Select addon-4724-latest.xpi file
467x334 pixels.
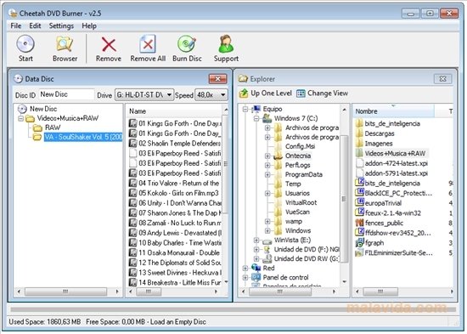tap(397, 163)
